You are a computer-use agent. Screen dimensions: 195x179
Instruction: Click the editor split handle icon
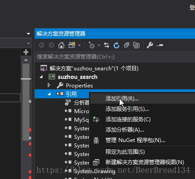point(26,52)
